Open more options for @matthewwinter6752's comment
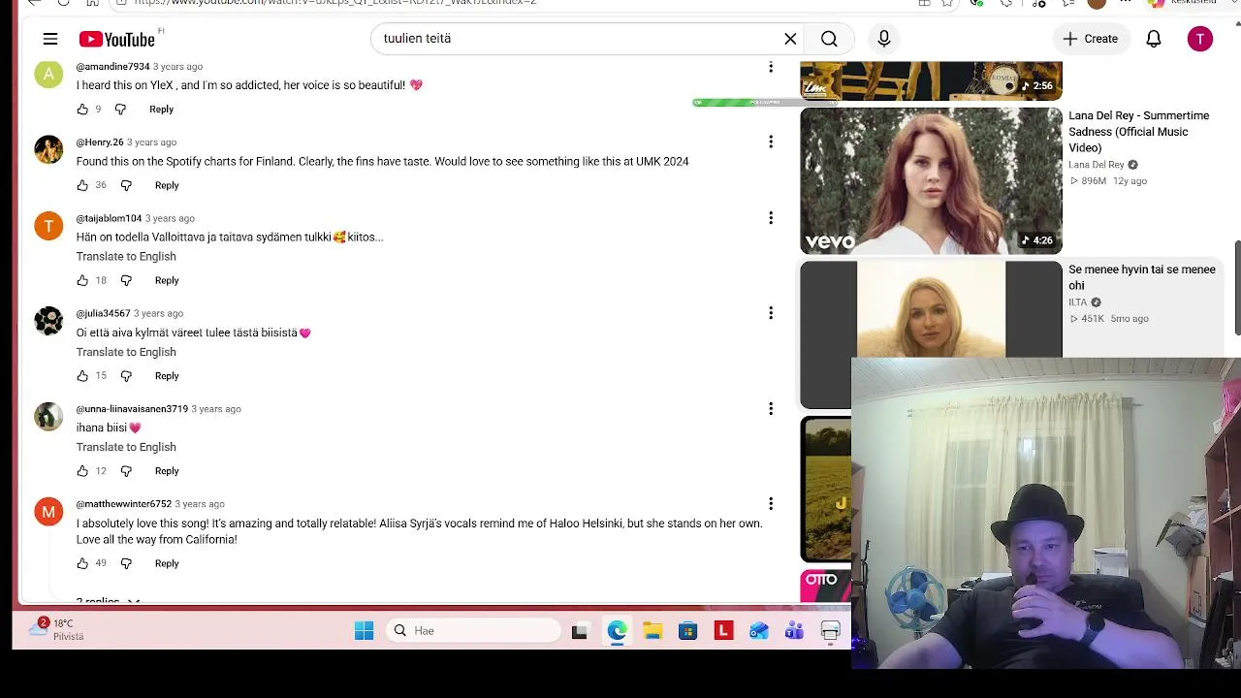 771,504
